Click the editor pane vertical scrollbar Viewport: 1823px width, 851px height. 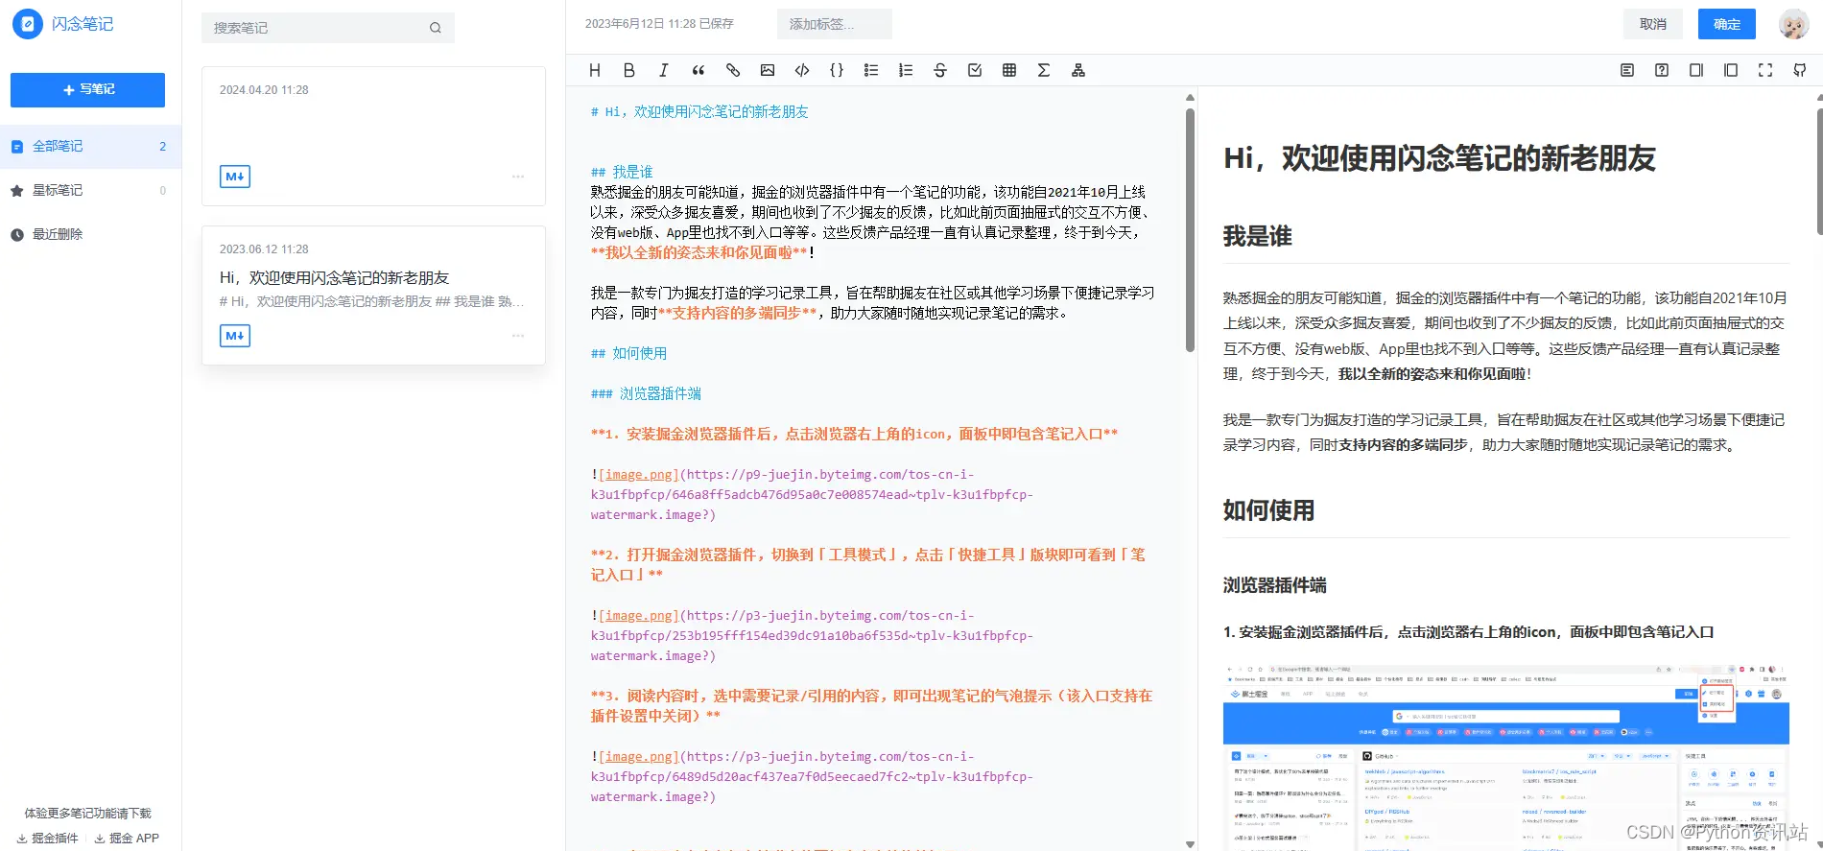tap(1191, 230)
